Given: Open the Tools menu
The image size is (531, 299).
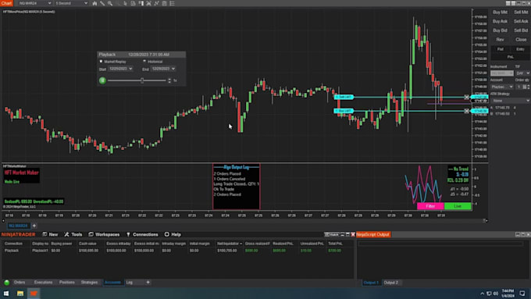Looking at the screenshot, I should point(73,234).
